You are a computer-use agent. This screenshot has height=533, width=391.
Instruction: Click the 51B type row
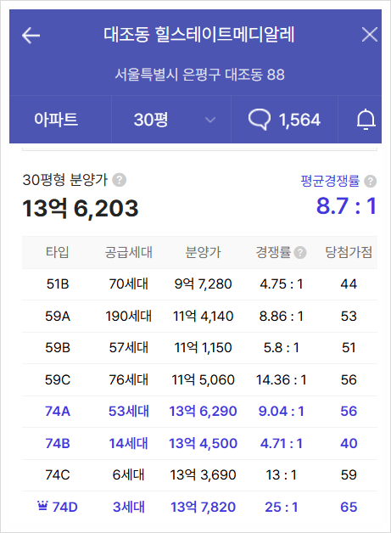[x=200, y=284]
